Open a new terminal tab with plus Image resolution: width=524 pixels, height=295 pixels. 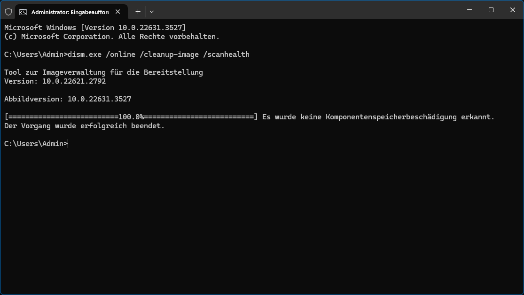(138, 11)
